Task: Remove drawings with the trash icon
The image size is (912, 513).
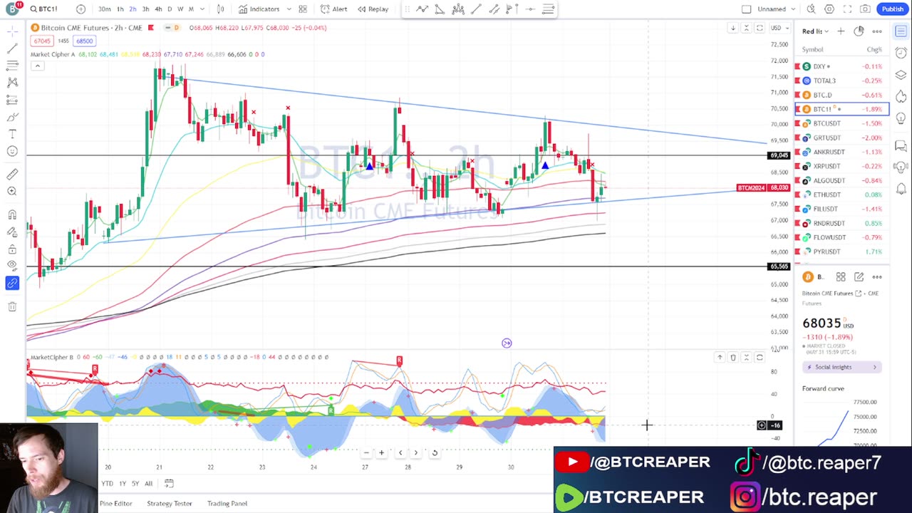Action: [x=12, y=307]
